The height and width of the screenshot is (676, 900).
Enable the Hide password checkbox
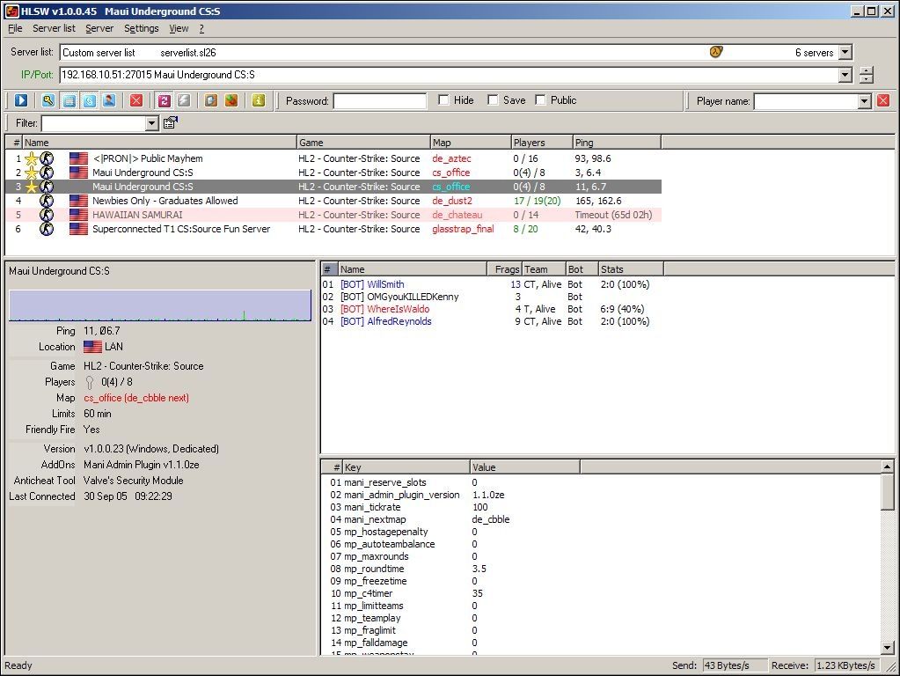coord(443,100)
